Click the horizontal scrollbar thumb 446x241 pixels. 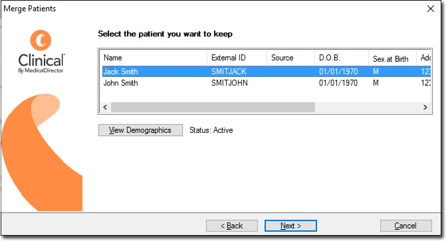click(x=213, y=107)
